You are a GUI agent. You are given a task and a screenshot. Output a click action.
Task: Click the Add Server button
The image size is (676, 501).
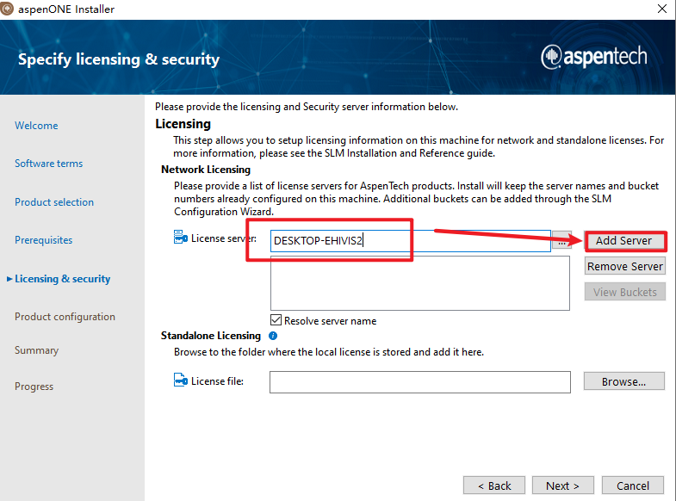[x=624, y=240]
